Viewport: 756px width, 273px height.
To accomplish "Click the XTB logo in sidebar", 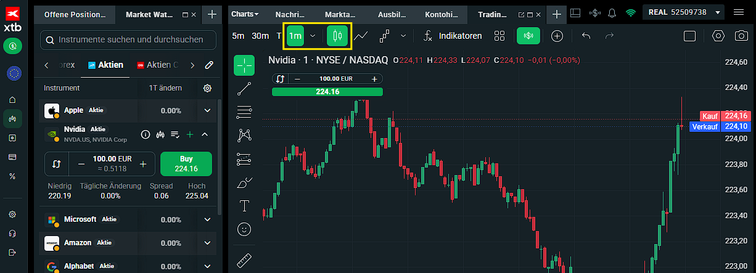I will pyautogui.click(x=12, y=18).
